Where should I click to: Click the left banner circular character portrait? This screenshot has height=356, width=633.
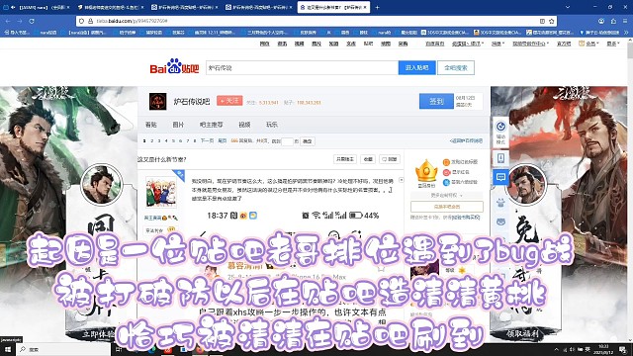[x=101, y=184]
